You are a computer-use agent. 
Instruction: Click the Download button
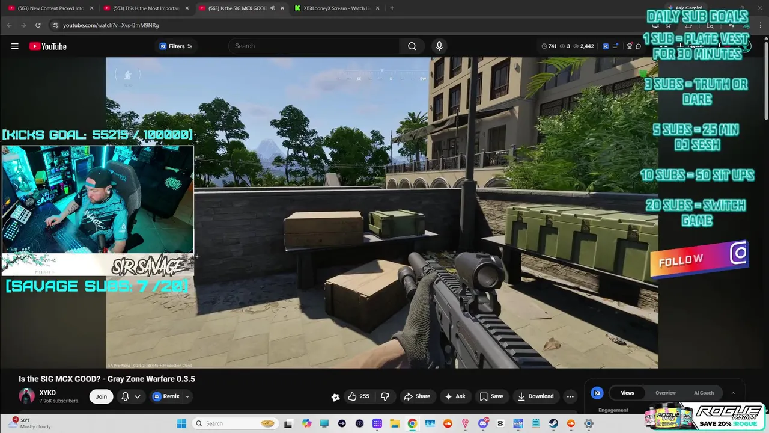535,396
